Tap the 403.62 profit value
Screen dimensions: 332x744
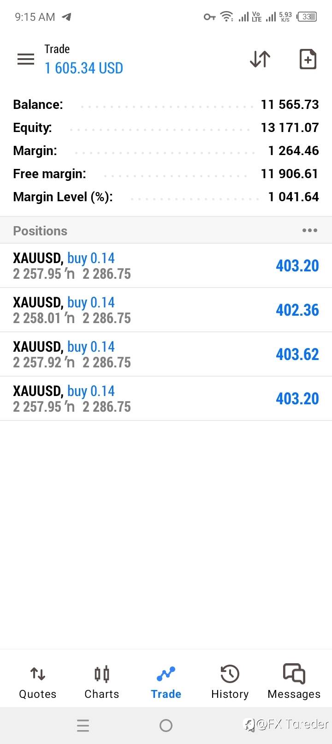coord(297,354)
